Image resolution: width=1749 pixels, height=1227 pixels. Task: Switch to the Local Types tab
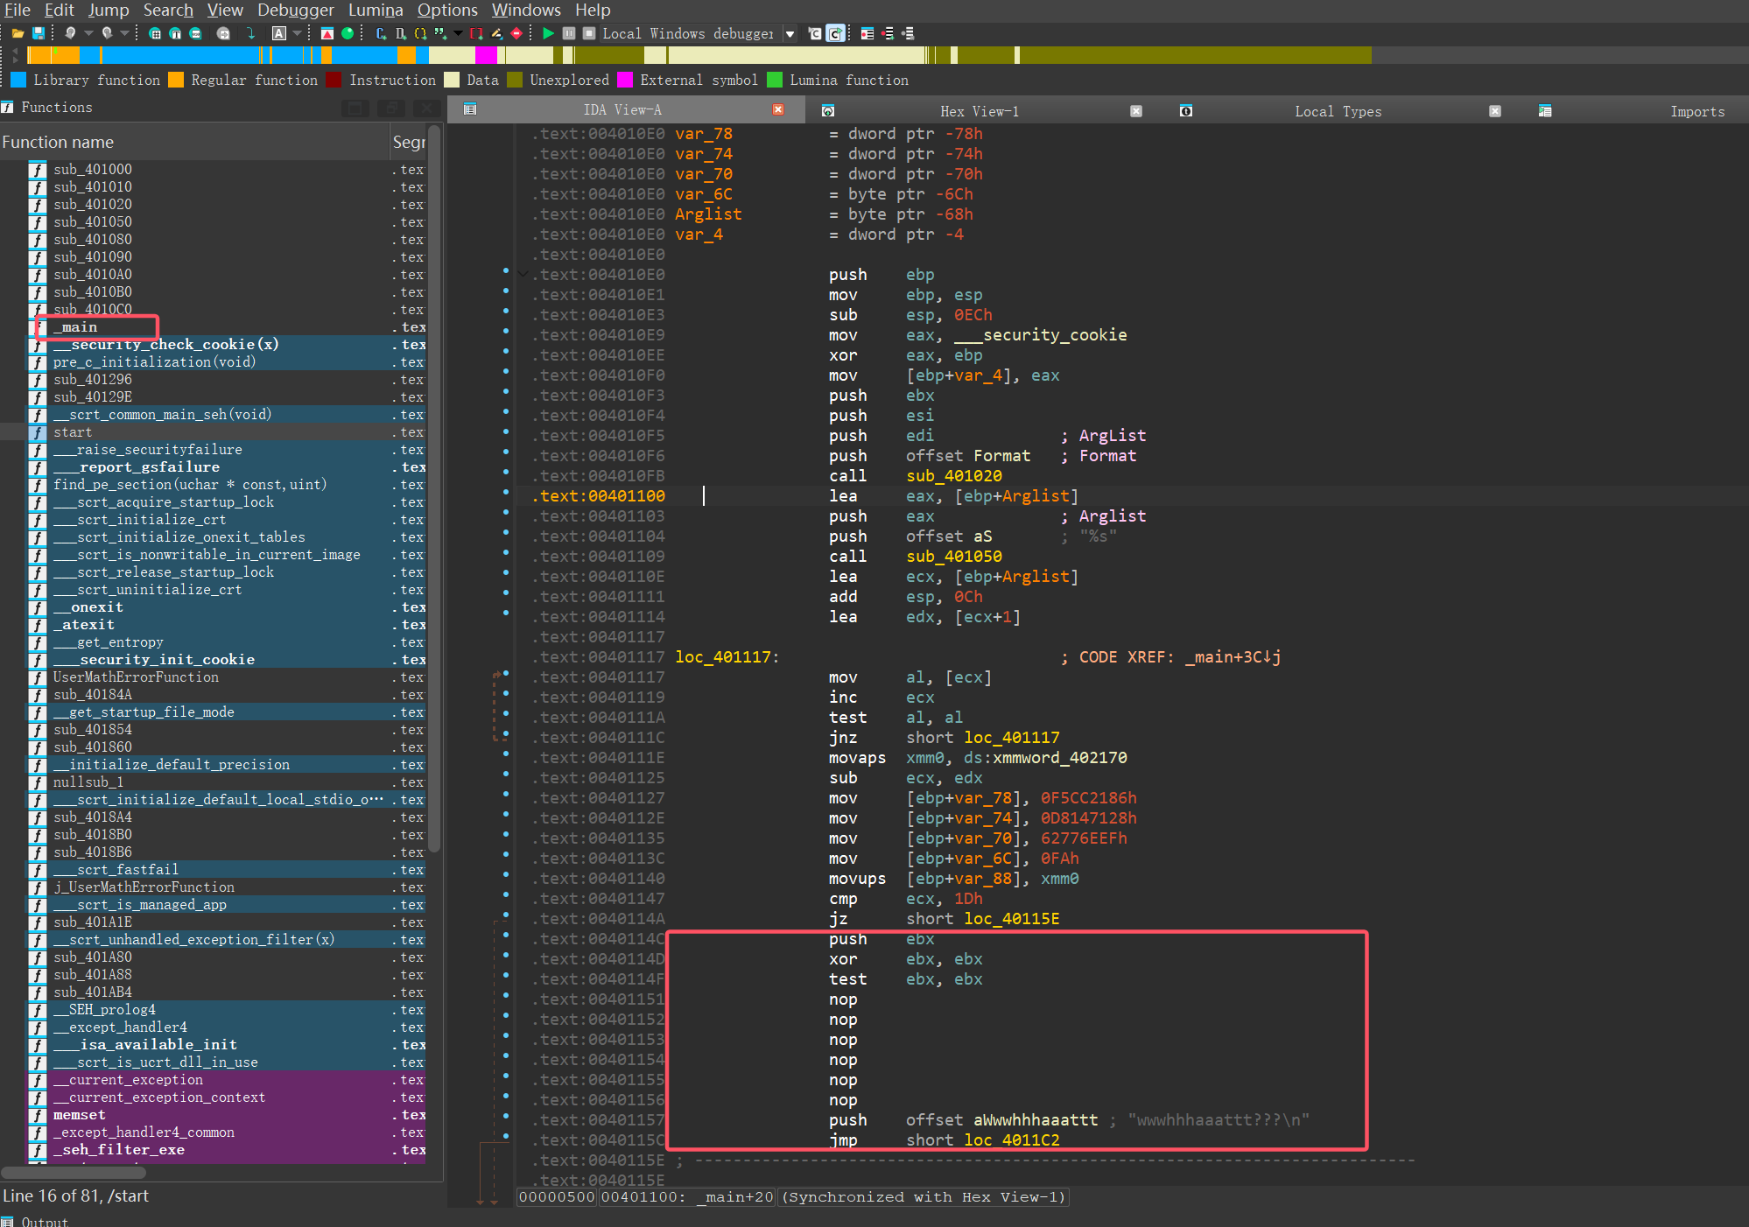(1338, 111)
